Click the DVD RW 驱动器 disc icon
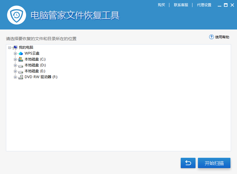237x174 pixels. [x=20, y=77]
